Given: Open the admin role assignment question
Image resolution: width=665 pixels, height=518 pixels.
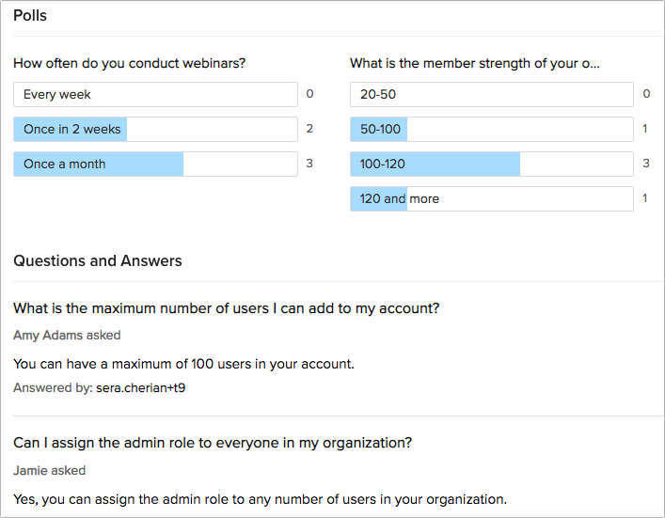Looking at the screenshot, I should tap(213, 443).
